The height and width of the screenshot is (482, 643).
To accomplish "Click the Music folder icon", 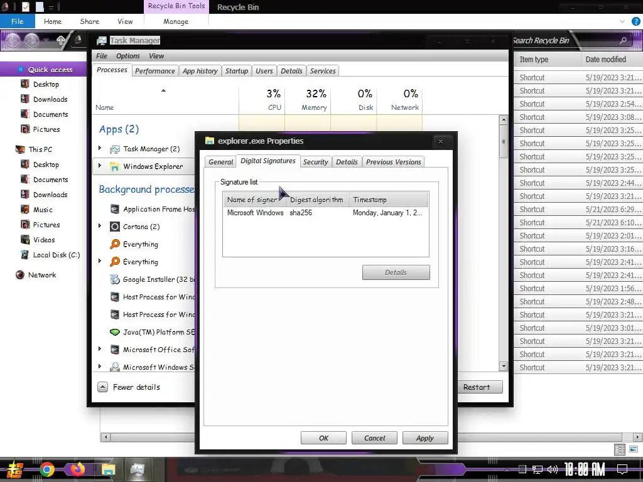I will [25, 210].
